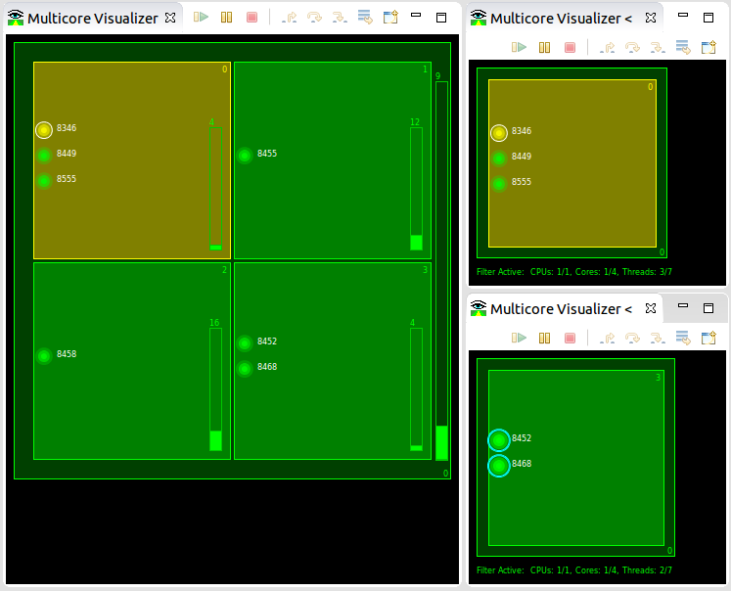This screenshot has height=591, width=731.
Task: Click Terminate icon in main Visualizer toolbar
Action: [251, 18]
